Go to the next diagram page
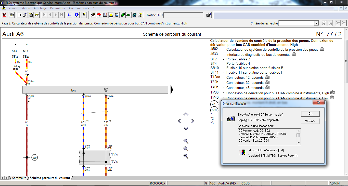 tap(56, 15)
